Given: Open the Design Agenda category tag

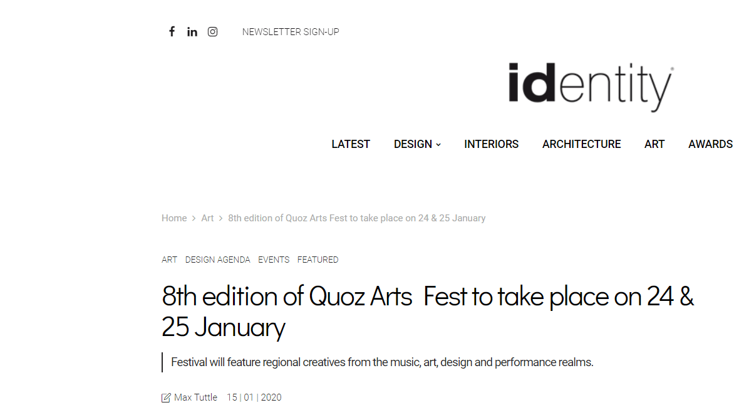Looking at the screenshot, I should [217, 260].
